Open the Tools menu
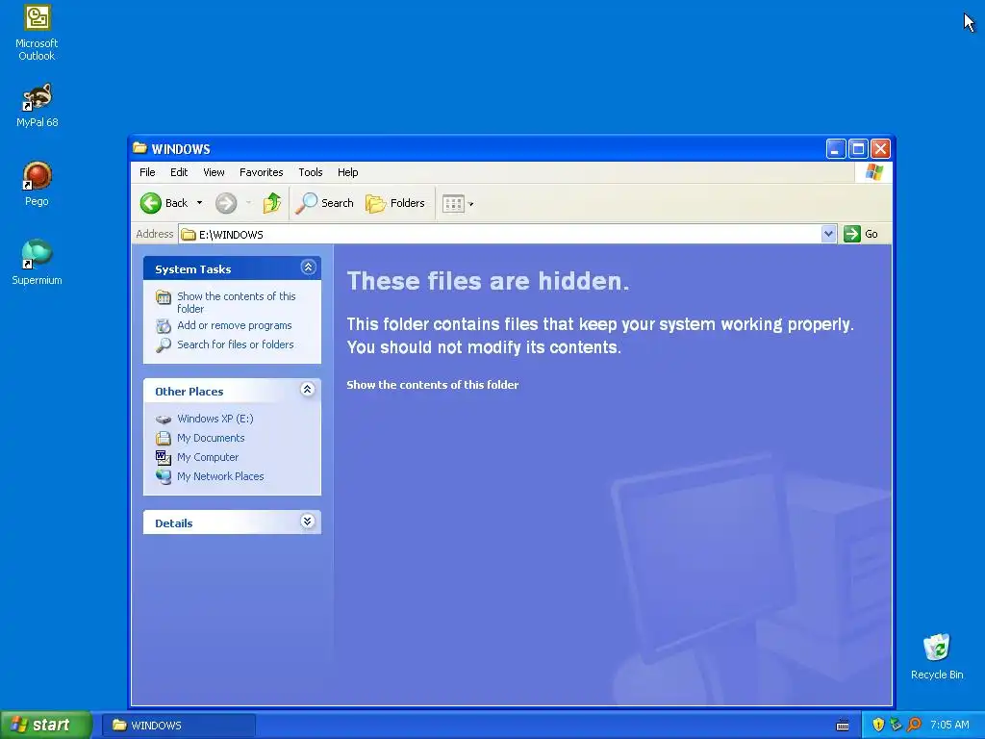Screen dimensions: 985x739 click(x=311, y=172)
